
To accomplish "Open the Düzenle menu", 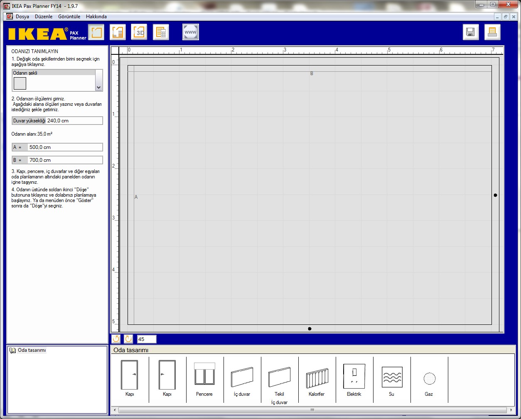I will tap(44, 17).
